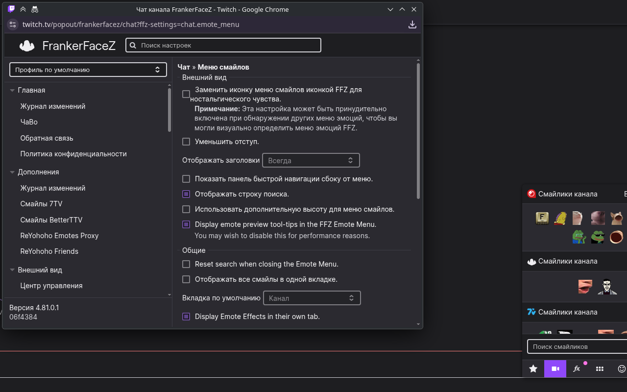The image size is (627, 392).
Task: Open the fx emote effects tab
Action: 577,369
